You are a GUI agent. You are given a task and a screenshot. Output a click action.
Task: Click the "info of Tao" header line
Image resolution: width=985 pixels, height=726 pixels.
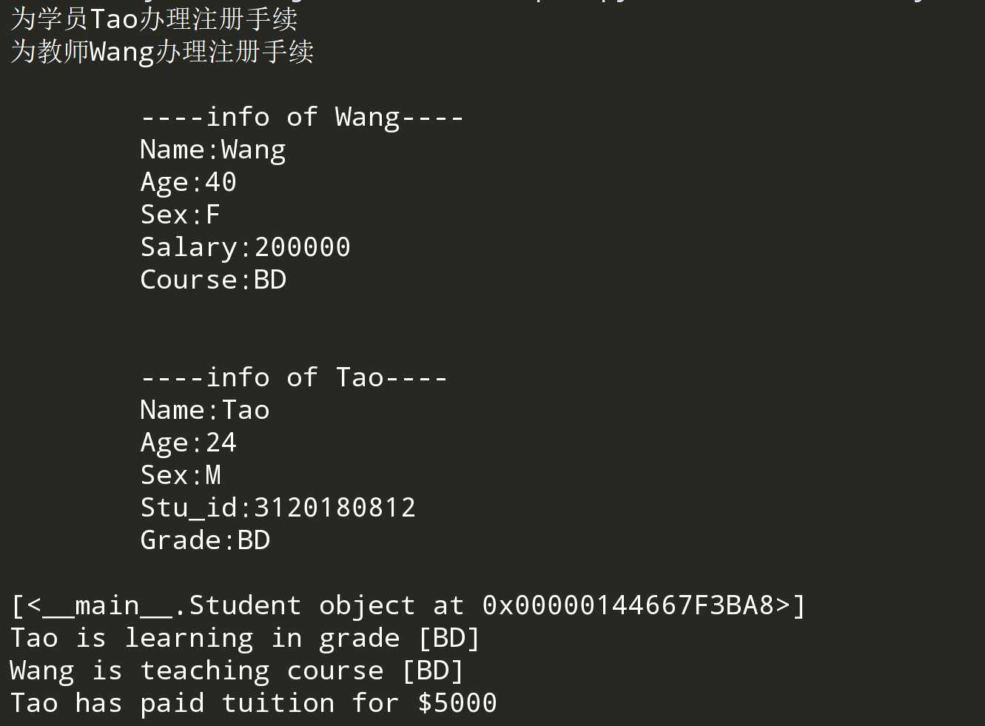(294, 377)
